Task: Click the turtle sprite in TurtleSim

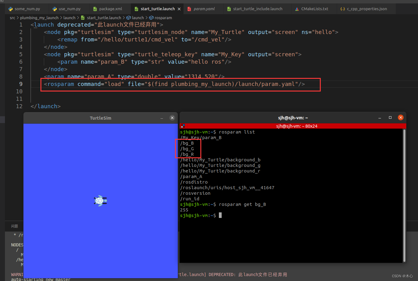Action: click(x=100, y=201)
